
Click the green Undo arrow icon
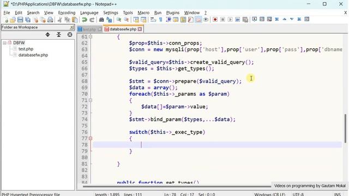(85, 20)
